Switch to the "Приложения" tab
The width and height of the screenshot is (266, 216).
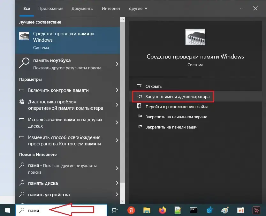[x=51, y=9]
